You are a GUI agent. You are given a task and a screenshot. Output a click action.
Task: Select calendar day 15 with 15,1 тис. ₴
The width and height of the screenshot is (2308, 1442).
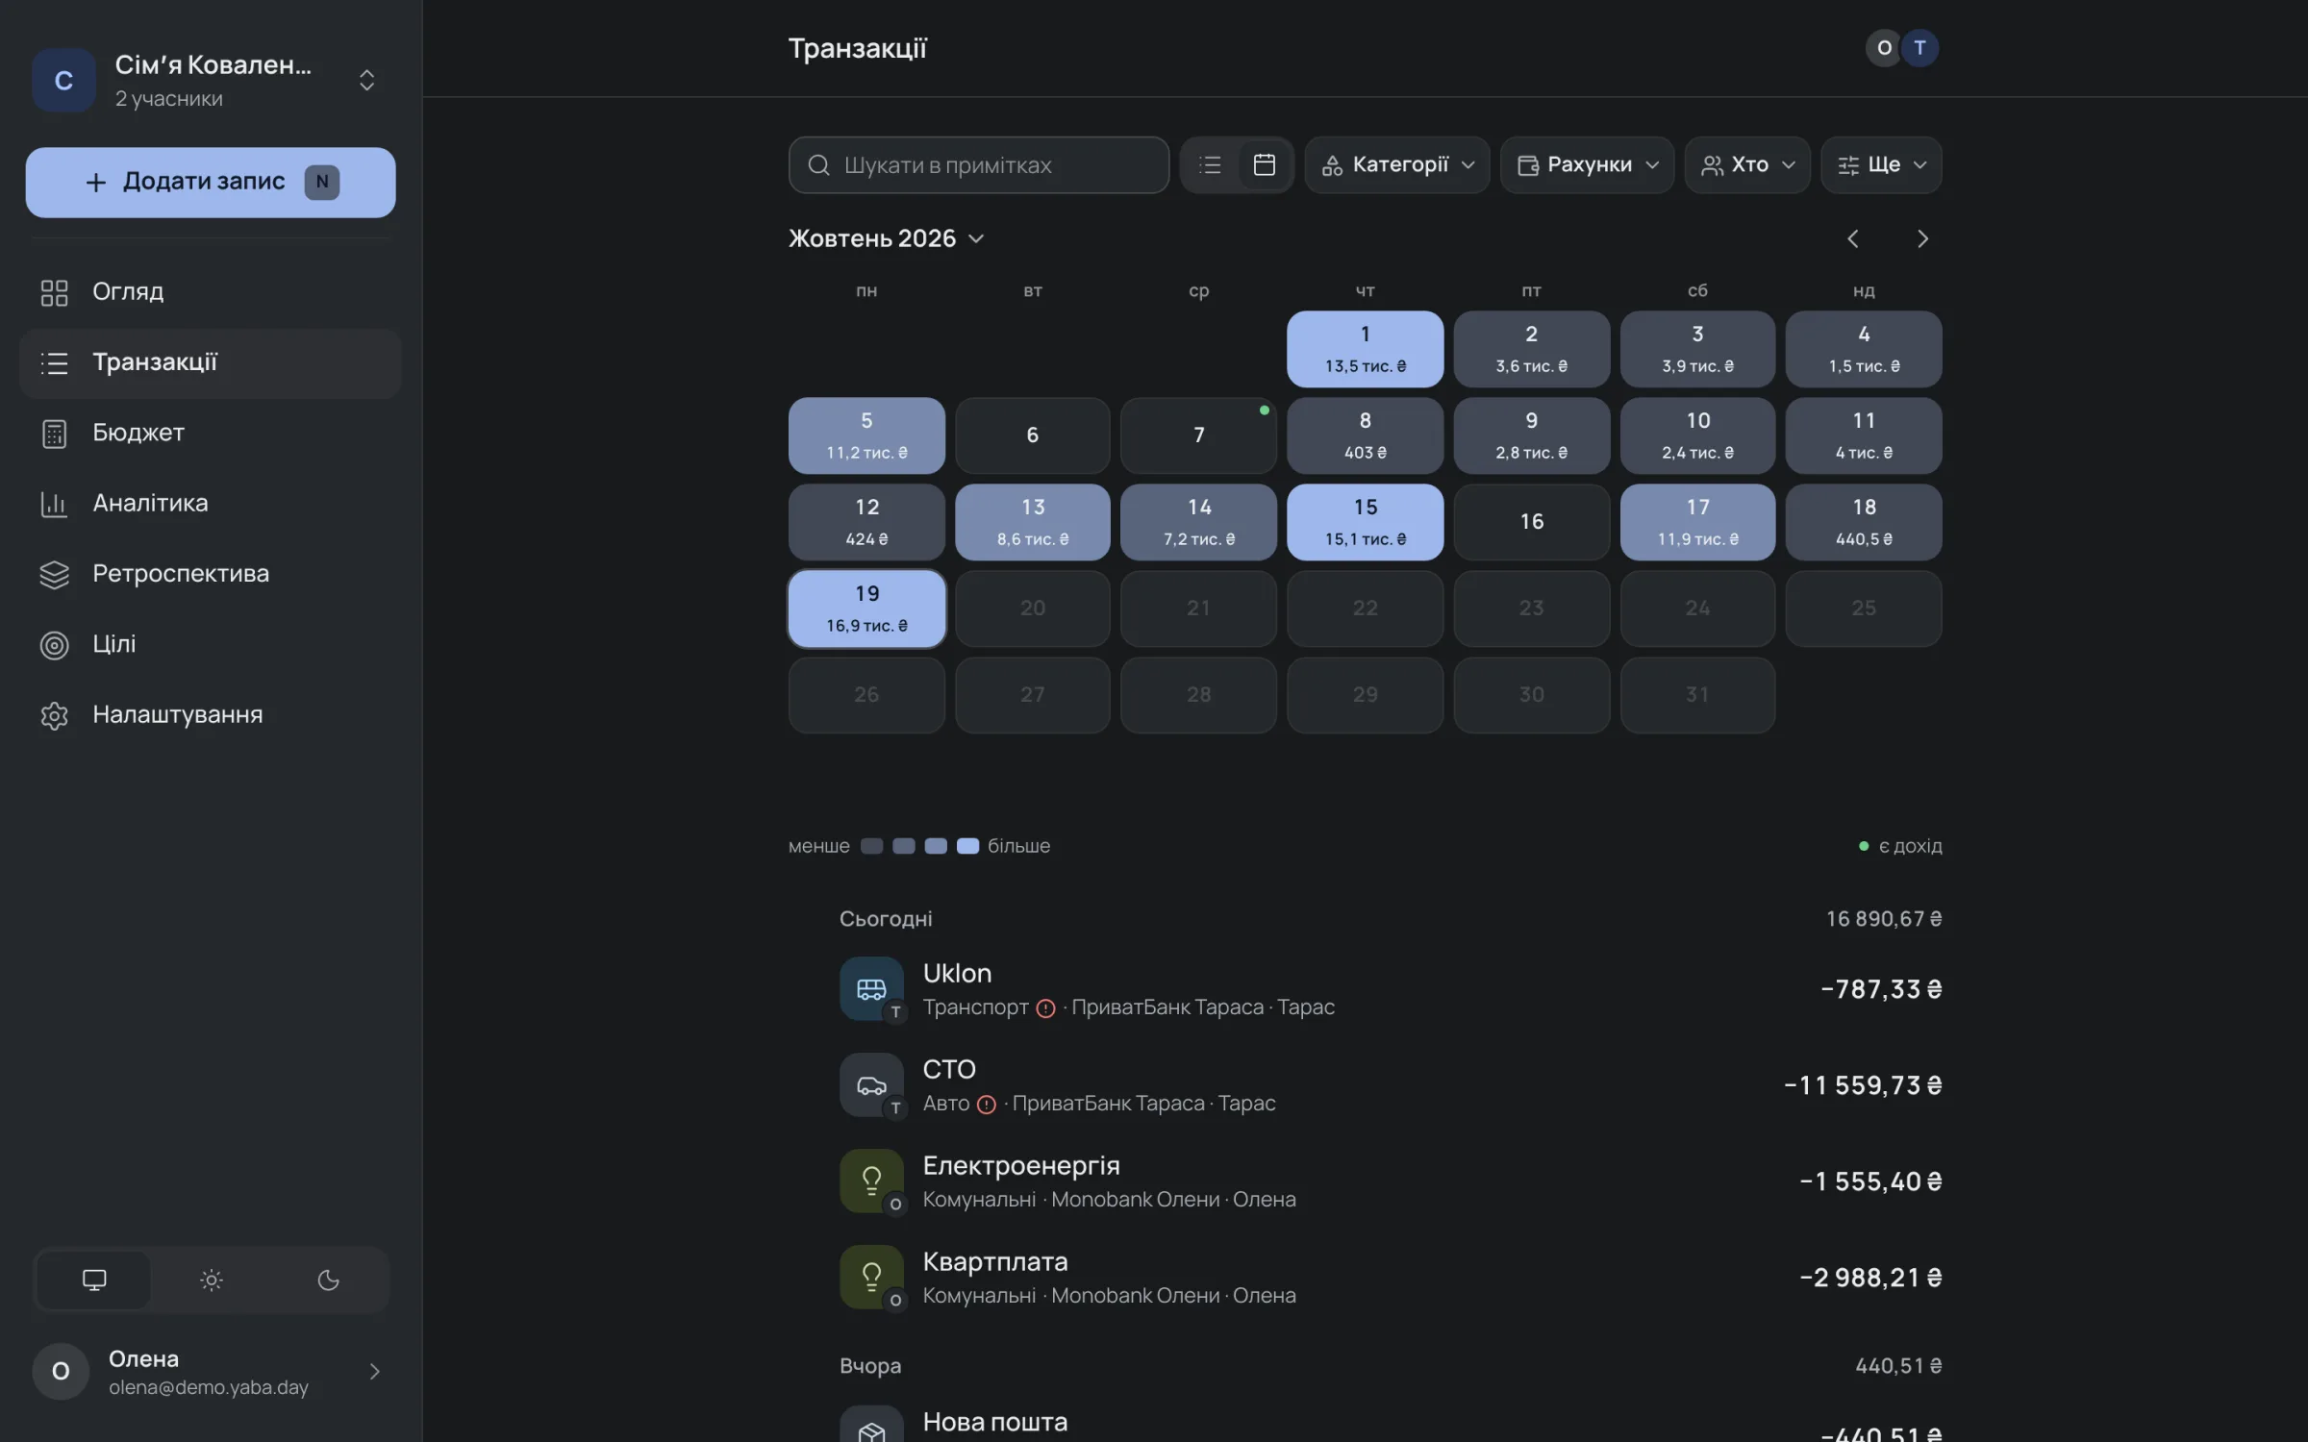point(1365,522)
